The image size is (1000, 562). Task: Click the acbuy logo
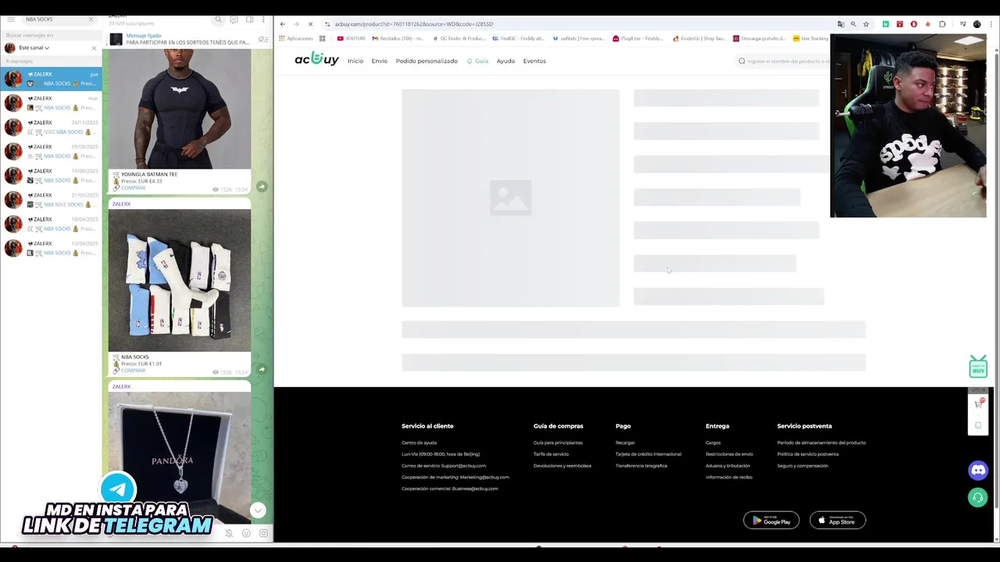[316, 59]
